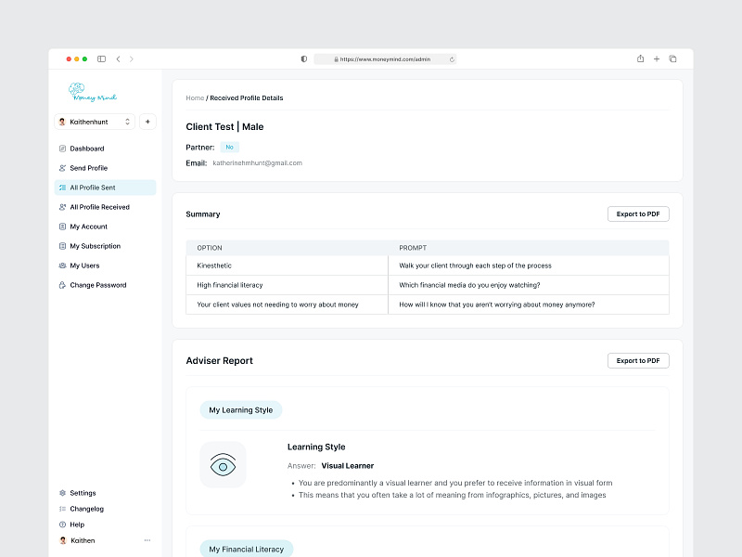The width and height of the screenshot is (742, 557).
Task: Click the browser back arrow
Action: coord(118,58)
